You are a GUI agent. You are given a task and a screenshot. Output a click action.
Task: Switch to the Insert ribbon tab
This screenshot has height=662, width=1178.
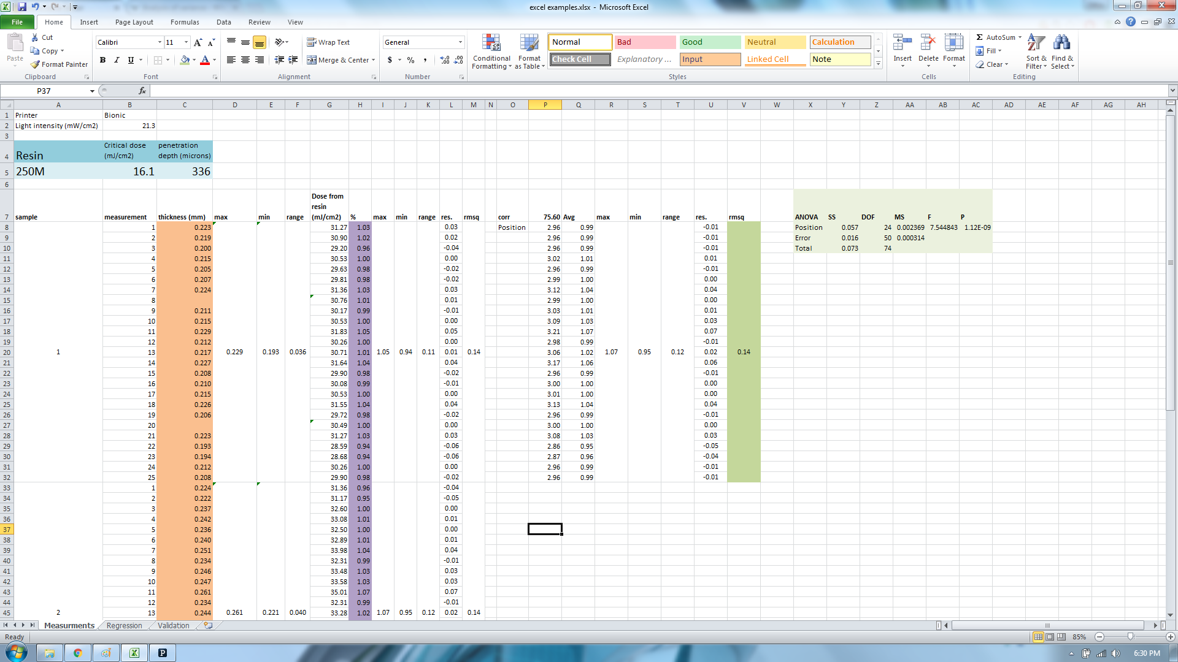(89, 22)
